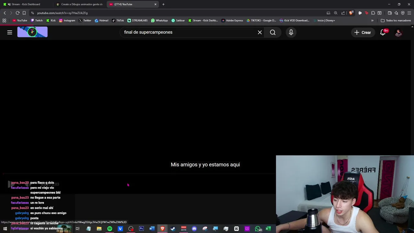Bookmark this page icon
Screen dimensions: 414x233
pos(24,13)
